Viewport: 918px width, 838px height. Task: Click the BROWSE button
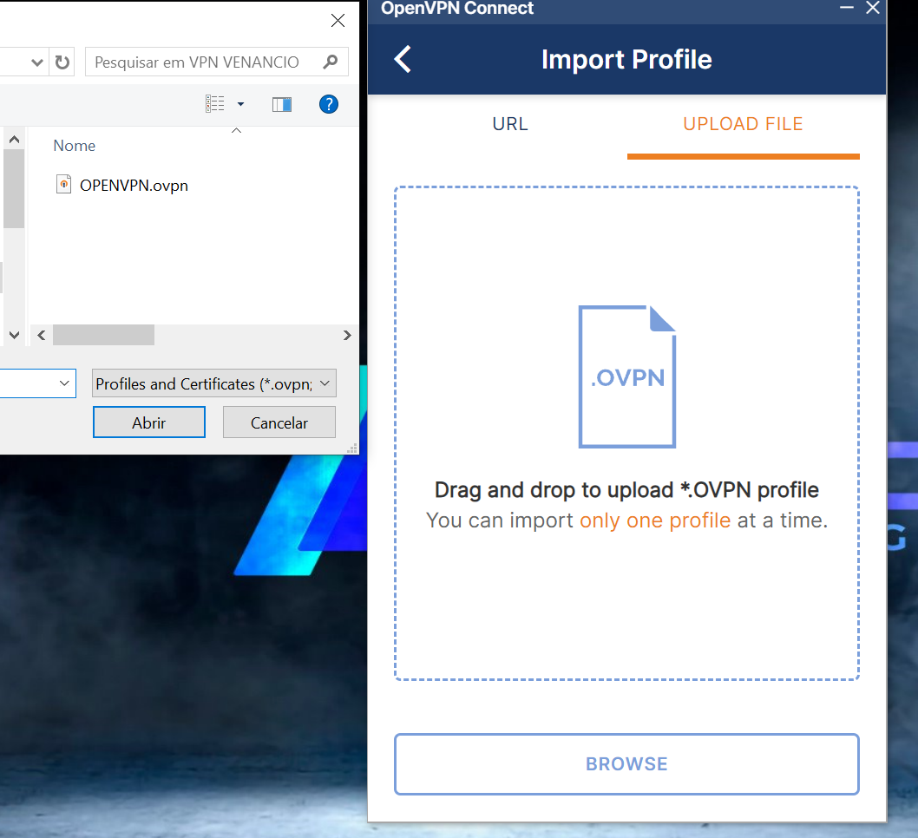point(626,763)
